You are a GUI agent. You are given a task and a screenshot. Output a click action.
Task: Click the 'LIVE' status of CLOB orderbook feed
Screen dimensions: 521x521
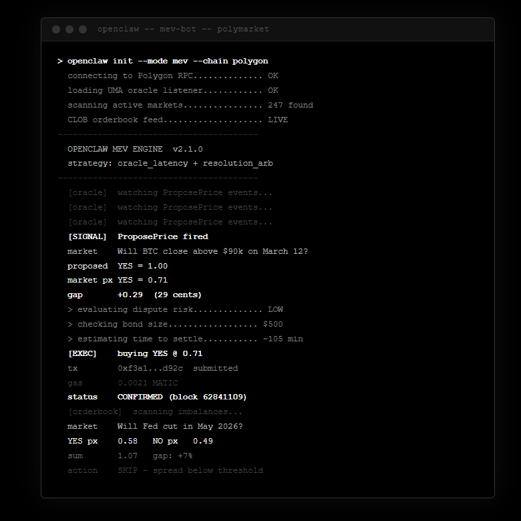pos(278,120)
